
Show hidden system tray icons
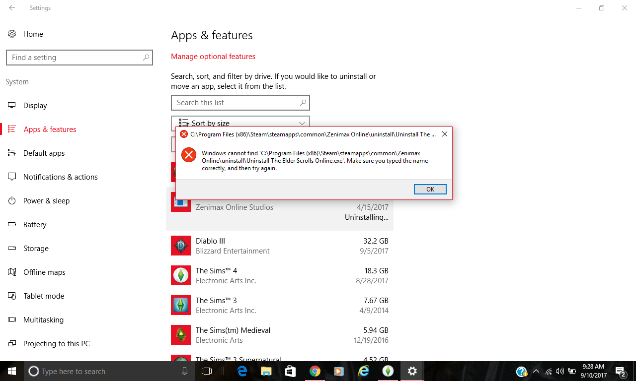536,371
